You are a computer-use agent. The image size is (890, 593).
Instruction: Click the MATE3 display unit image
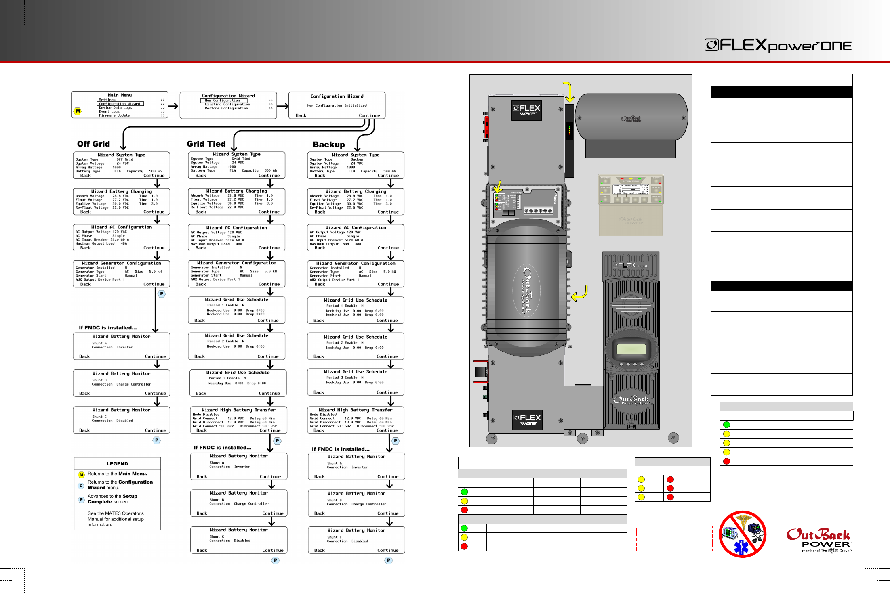tap(631, 205)
